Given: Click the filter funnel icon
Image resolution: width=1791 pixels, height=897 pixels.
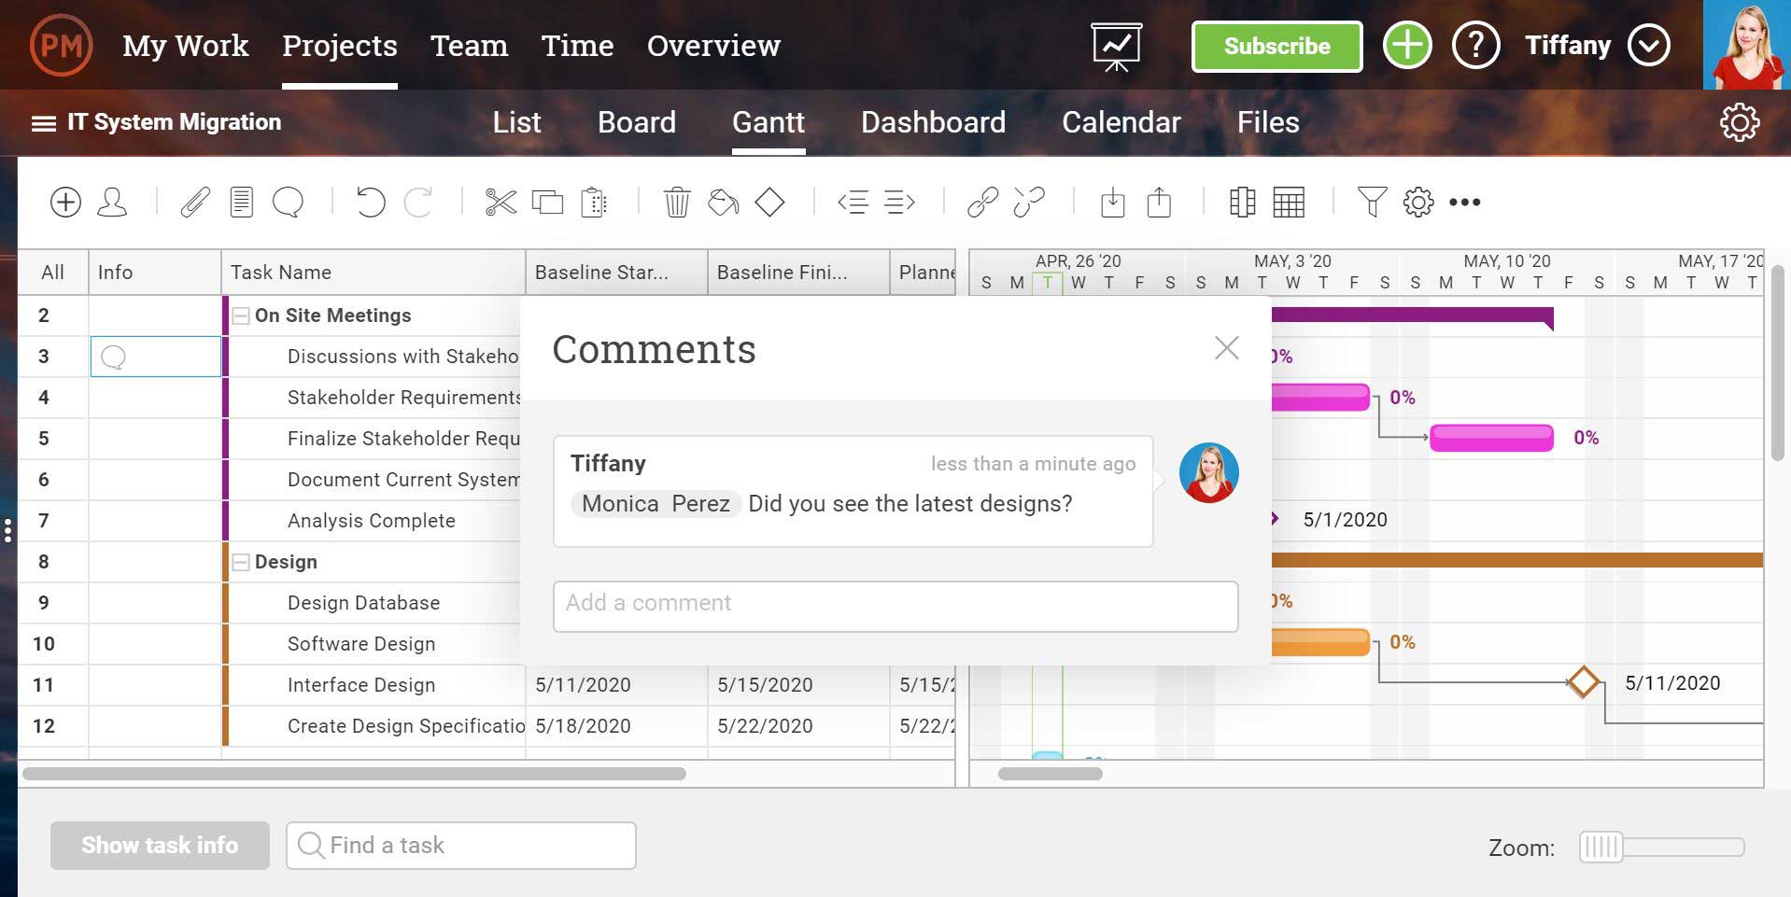Looking at the screenshot, I should tap(1372, 202).
